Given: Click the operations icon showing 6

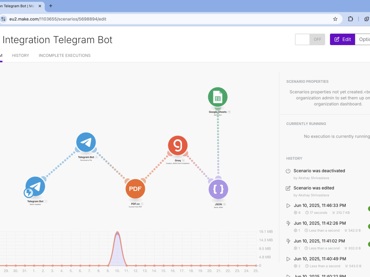Looking at the screenshot, I should pos(295,213).
